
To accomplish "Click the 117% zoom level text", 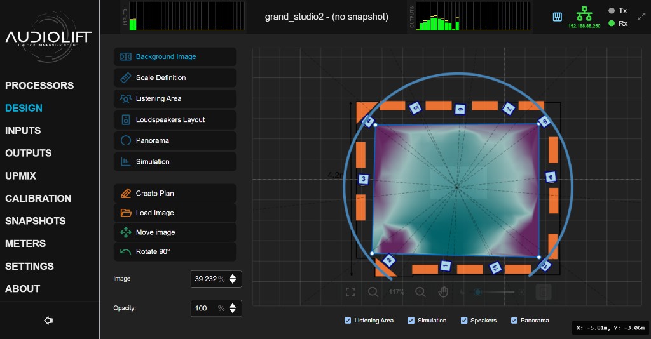I will click(397, 292).
